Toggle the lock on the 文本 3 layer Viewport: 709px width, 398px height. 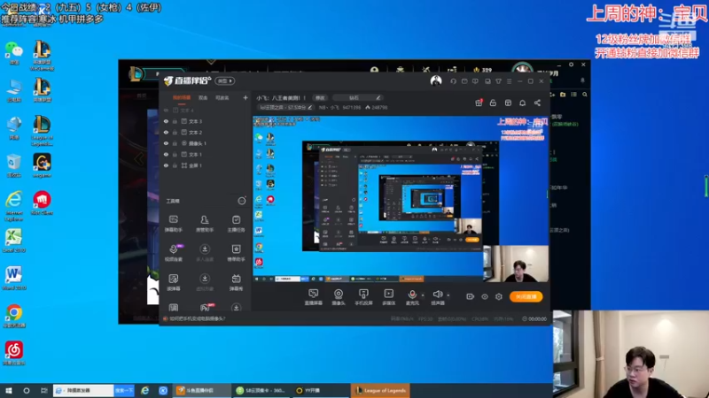(x=175, y=121)
